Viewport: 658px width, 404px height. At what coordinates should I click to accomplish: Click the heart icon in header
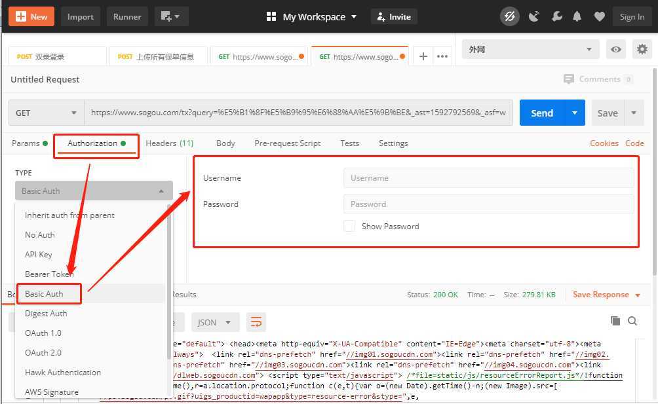599,17
